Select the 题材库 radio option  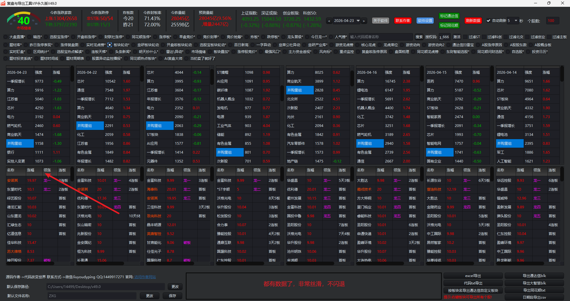pos(6,45)
